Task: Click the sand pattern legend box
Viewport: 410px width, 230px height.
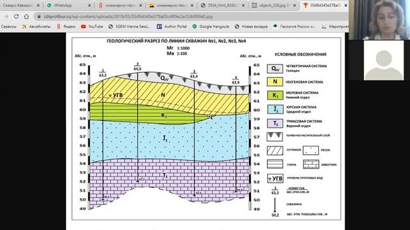Action: [x=311, y=150]
